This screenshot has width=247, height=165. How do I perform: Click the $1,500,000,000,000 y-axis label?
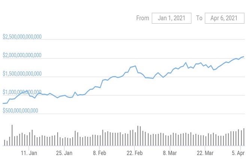(22, 74)
